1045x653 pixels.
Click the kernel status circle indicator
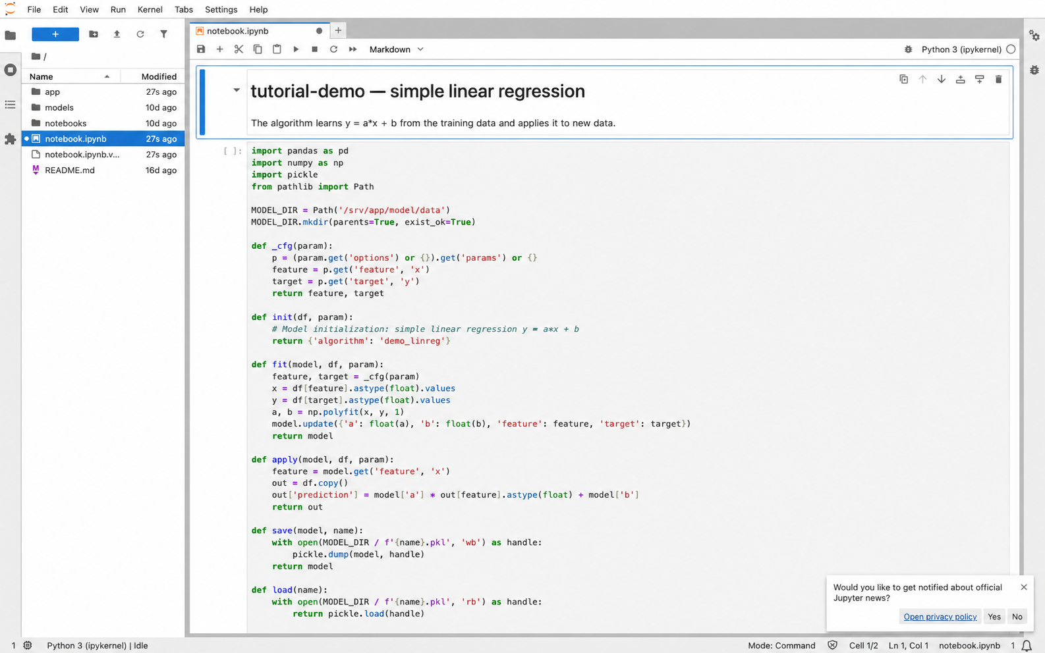click(1011, 49)
